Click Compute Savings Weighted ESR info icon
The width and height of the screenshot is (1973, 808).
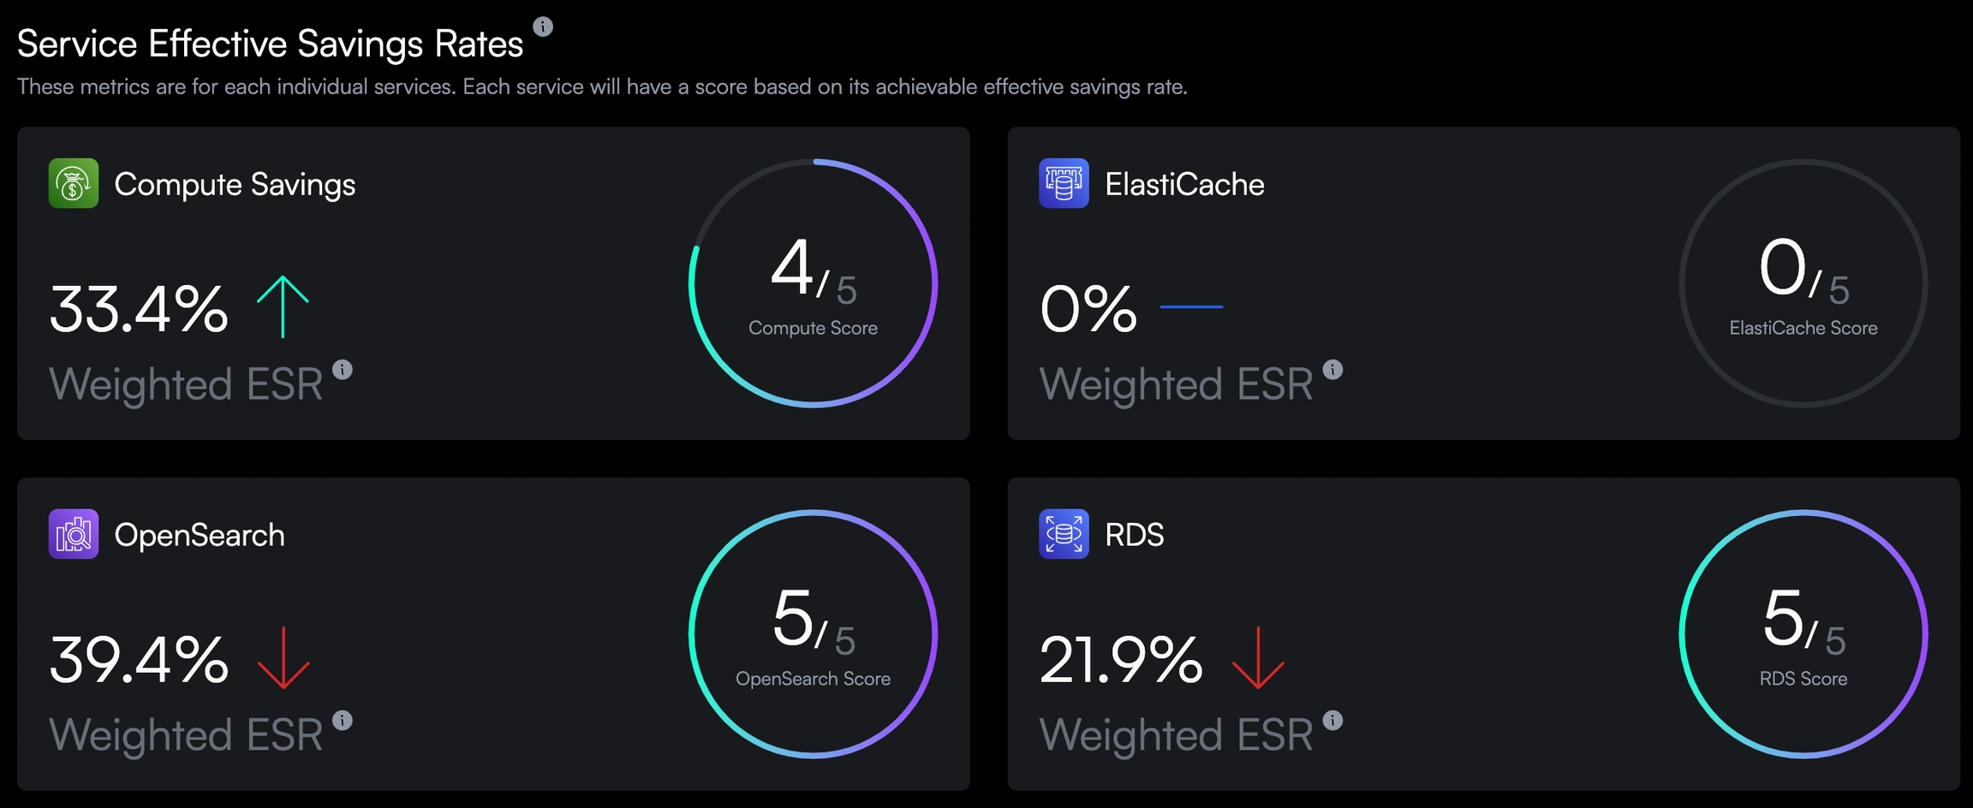(343, 370)
